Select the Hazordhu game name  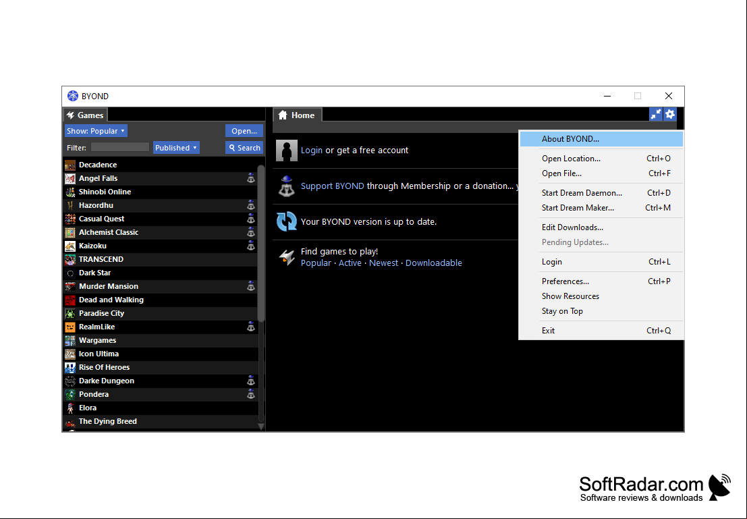click(x=96, y=206)
